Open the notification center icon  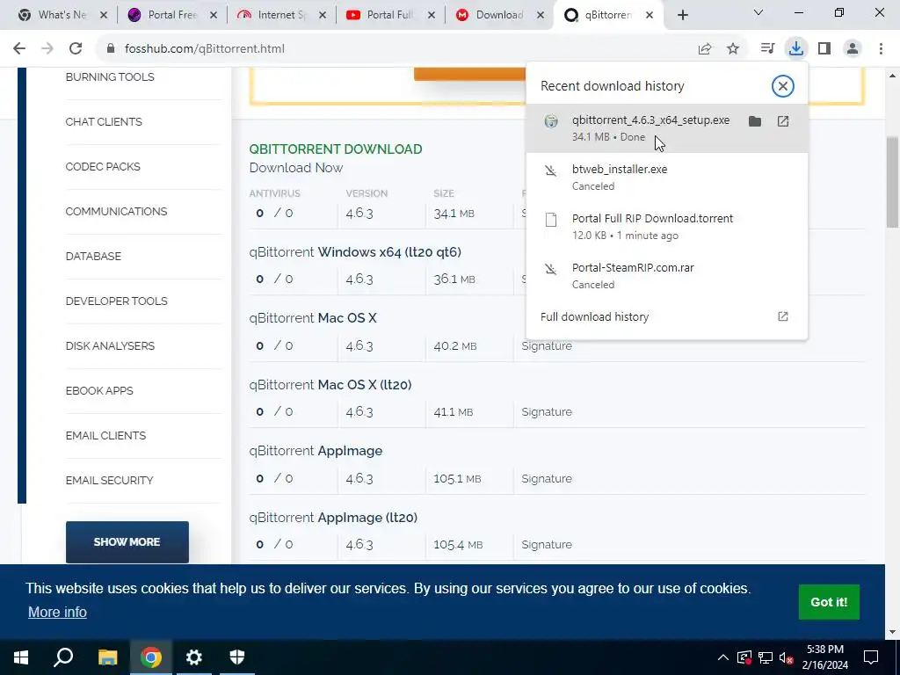(x=871, y=657)
